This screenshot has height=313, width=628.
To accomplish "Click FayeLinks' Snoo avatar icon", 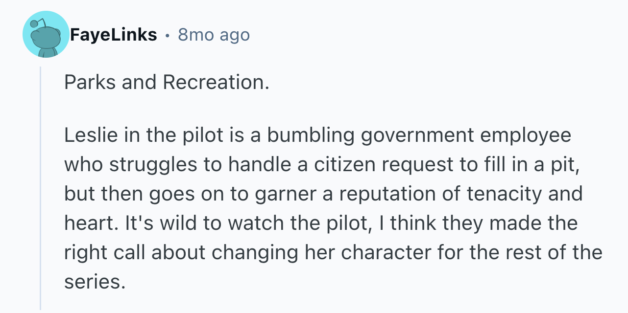I will (46, 35).
